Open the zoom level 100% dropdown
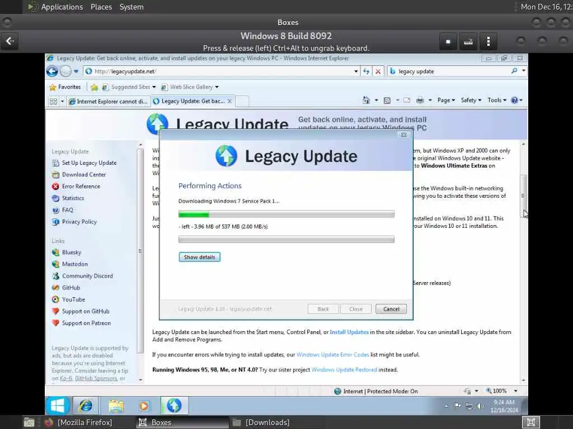 (x=515, y=391)
